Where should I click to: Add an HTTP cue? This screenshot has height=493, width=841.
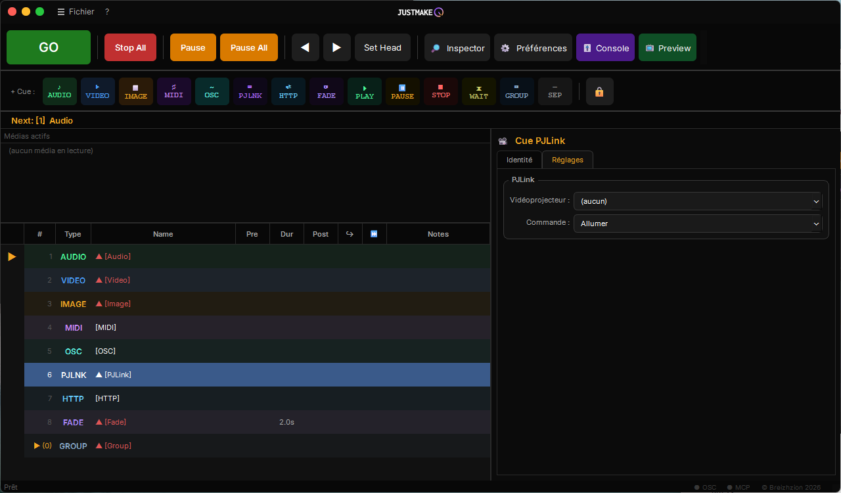(x=288, y=91)
